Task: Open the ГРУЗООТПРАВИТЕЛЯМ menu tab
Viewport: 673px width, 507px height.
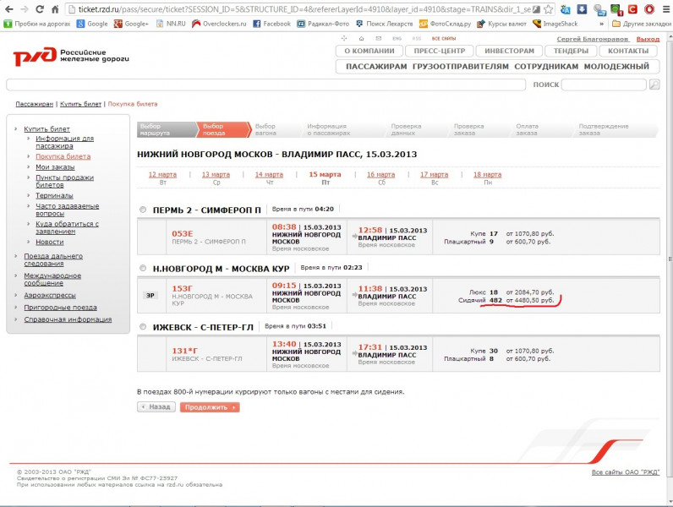Action: click(461, 66)
